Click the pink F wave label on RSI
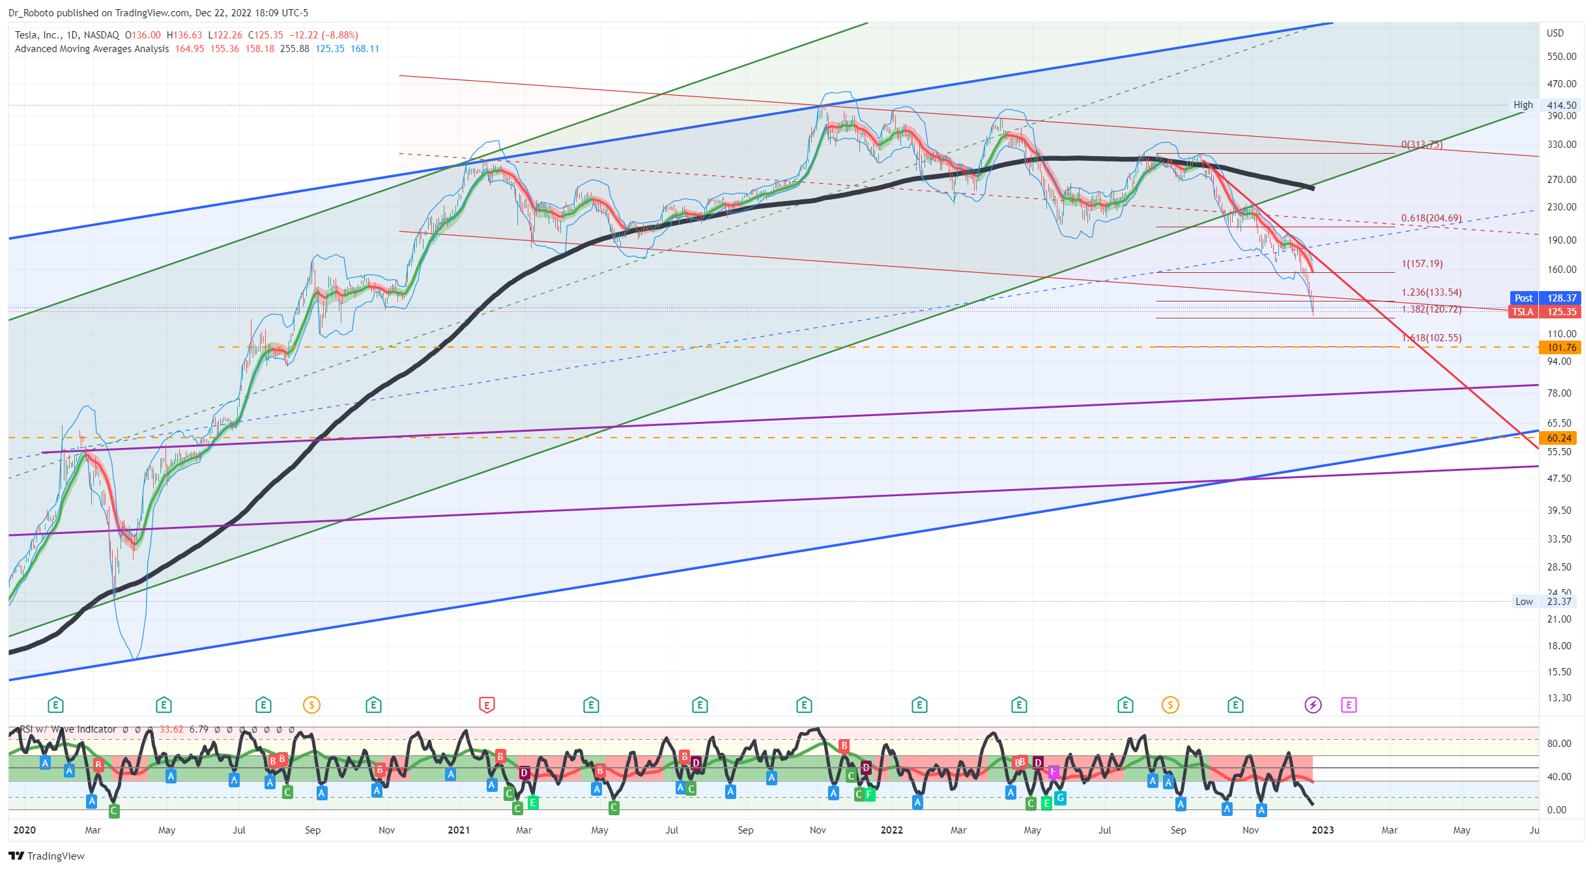The width and height of the screenshot is (1593, 870). tap(1053, 772)
